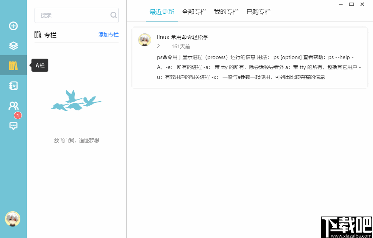Screen dimensions: 373x238
Task: Click your avatar at the bottom left
Action: [x=13, y=219]
